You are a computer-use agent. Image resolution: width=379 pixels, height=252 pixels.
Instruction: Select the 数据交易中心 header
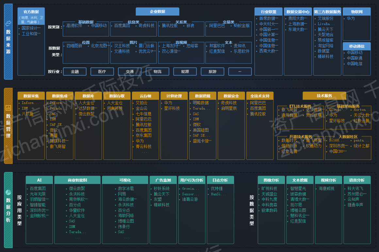point(298,12)
